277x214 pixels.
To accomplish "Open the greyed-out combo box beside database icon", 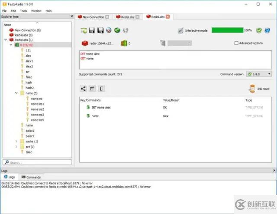I will pos(180,43).
